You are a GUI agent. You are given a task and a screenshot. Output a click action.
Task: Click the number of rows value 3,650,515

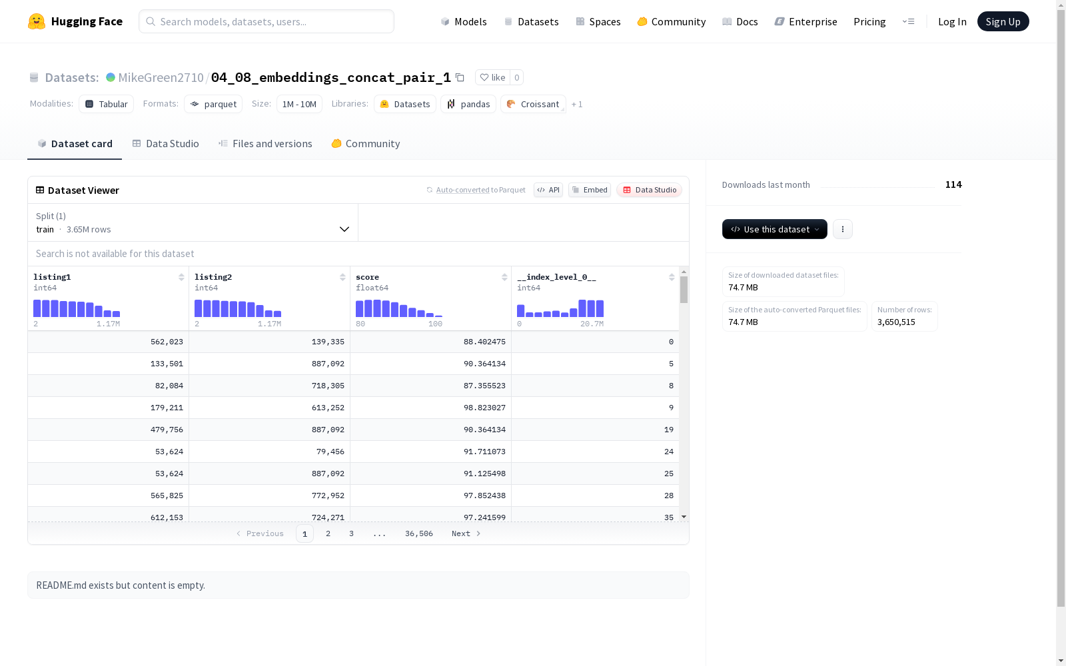coord(896,322)
